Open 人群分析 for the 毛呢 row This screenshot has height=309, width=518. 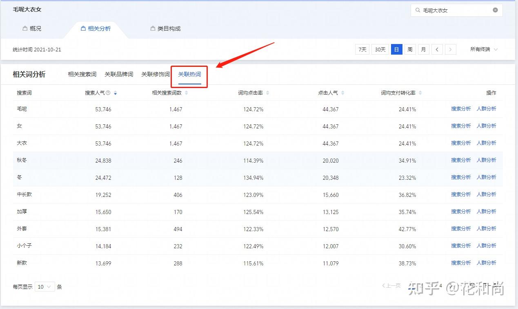pos(487,109)
